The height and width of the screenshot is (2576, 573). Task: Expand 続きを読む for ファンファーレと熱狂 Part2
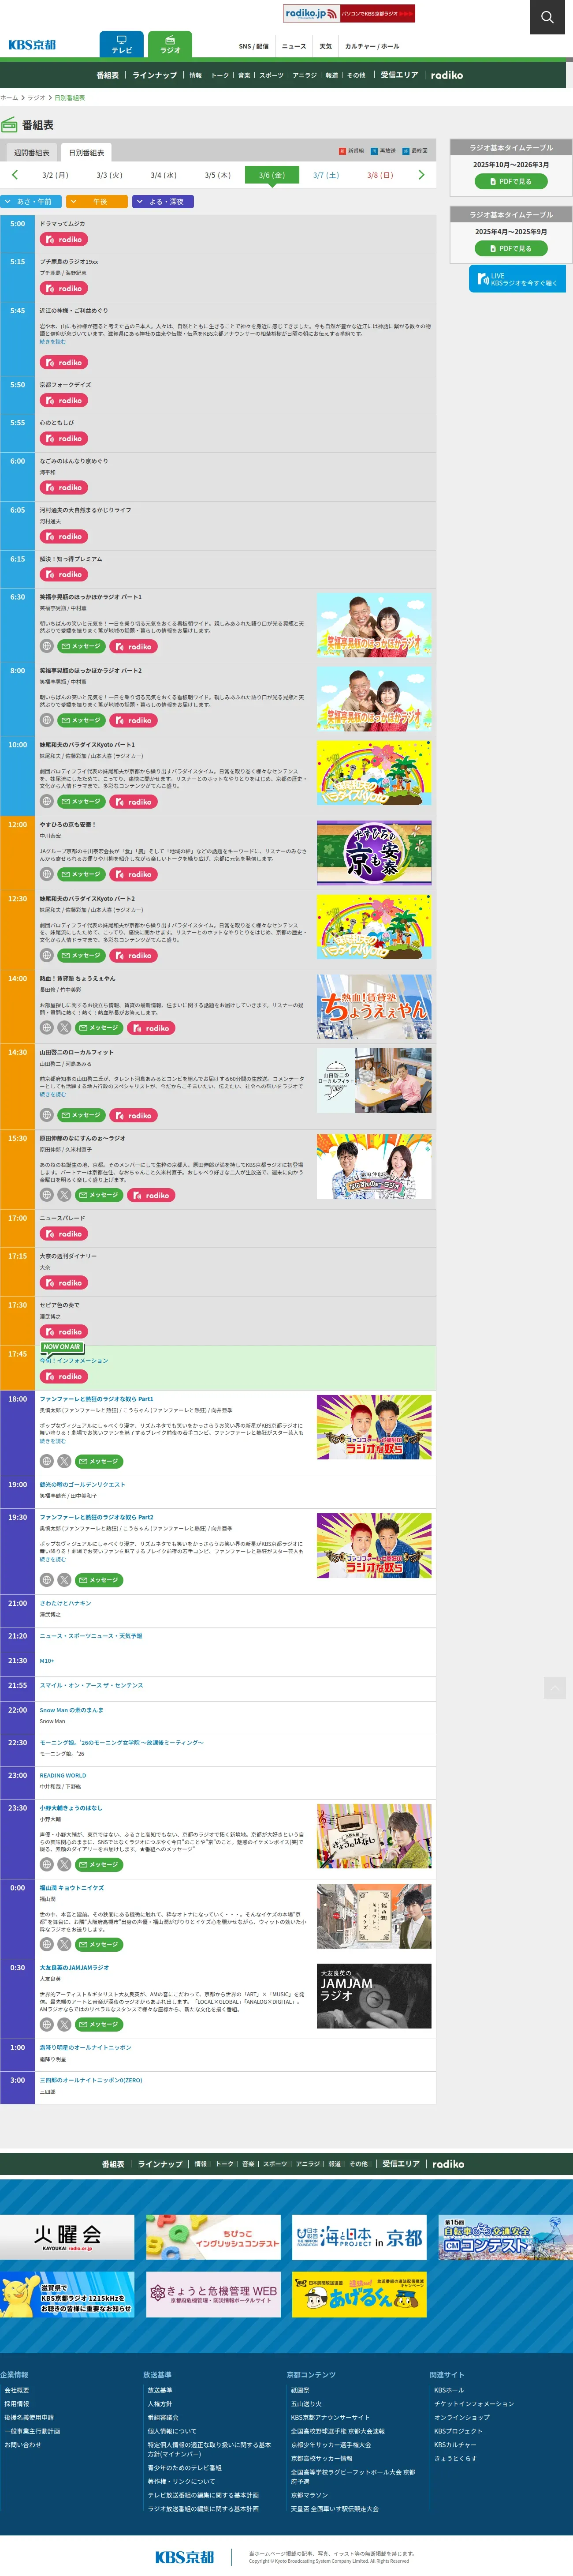click(53, 1560)
